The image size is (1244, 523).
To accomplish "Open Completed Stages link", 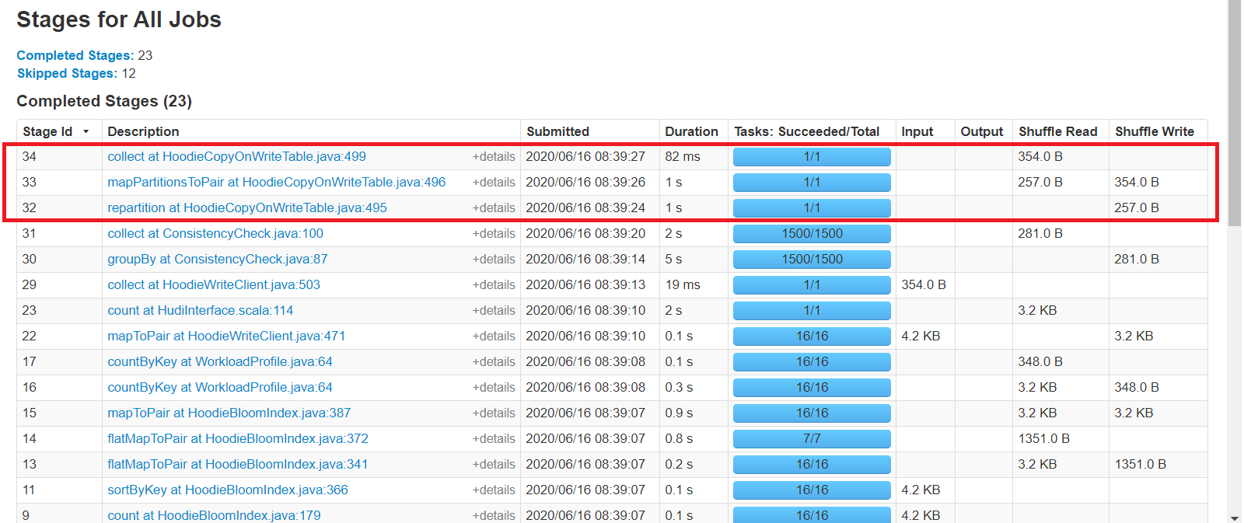I will coord(75,55).
